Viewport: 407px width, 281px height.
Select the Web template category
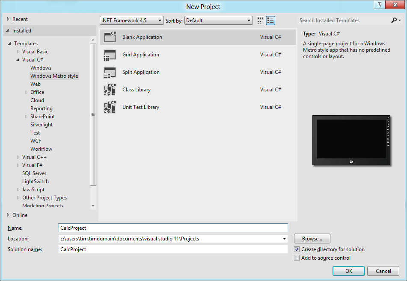tap(35, 84)
